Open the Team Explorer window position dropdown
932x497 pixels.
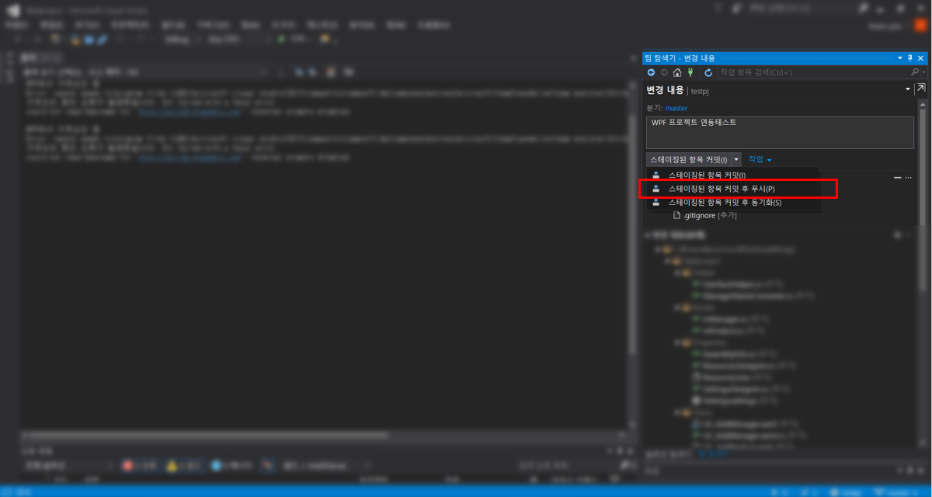pos(900,58)
